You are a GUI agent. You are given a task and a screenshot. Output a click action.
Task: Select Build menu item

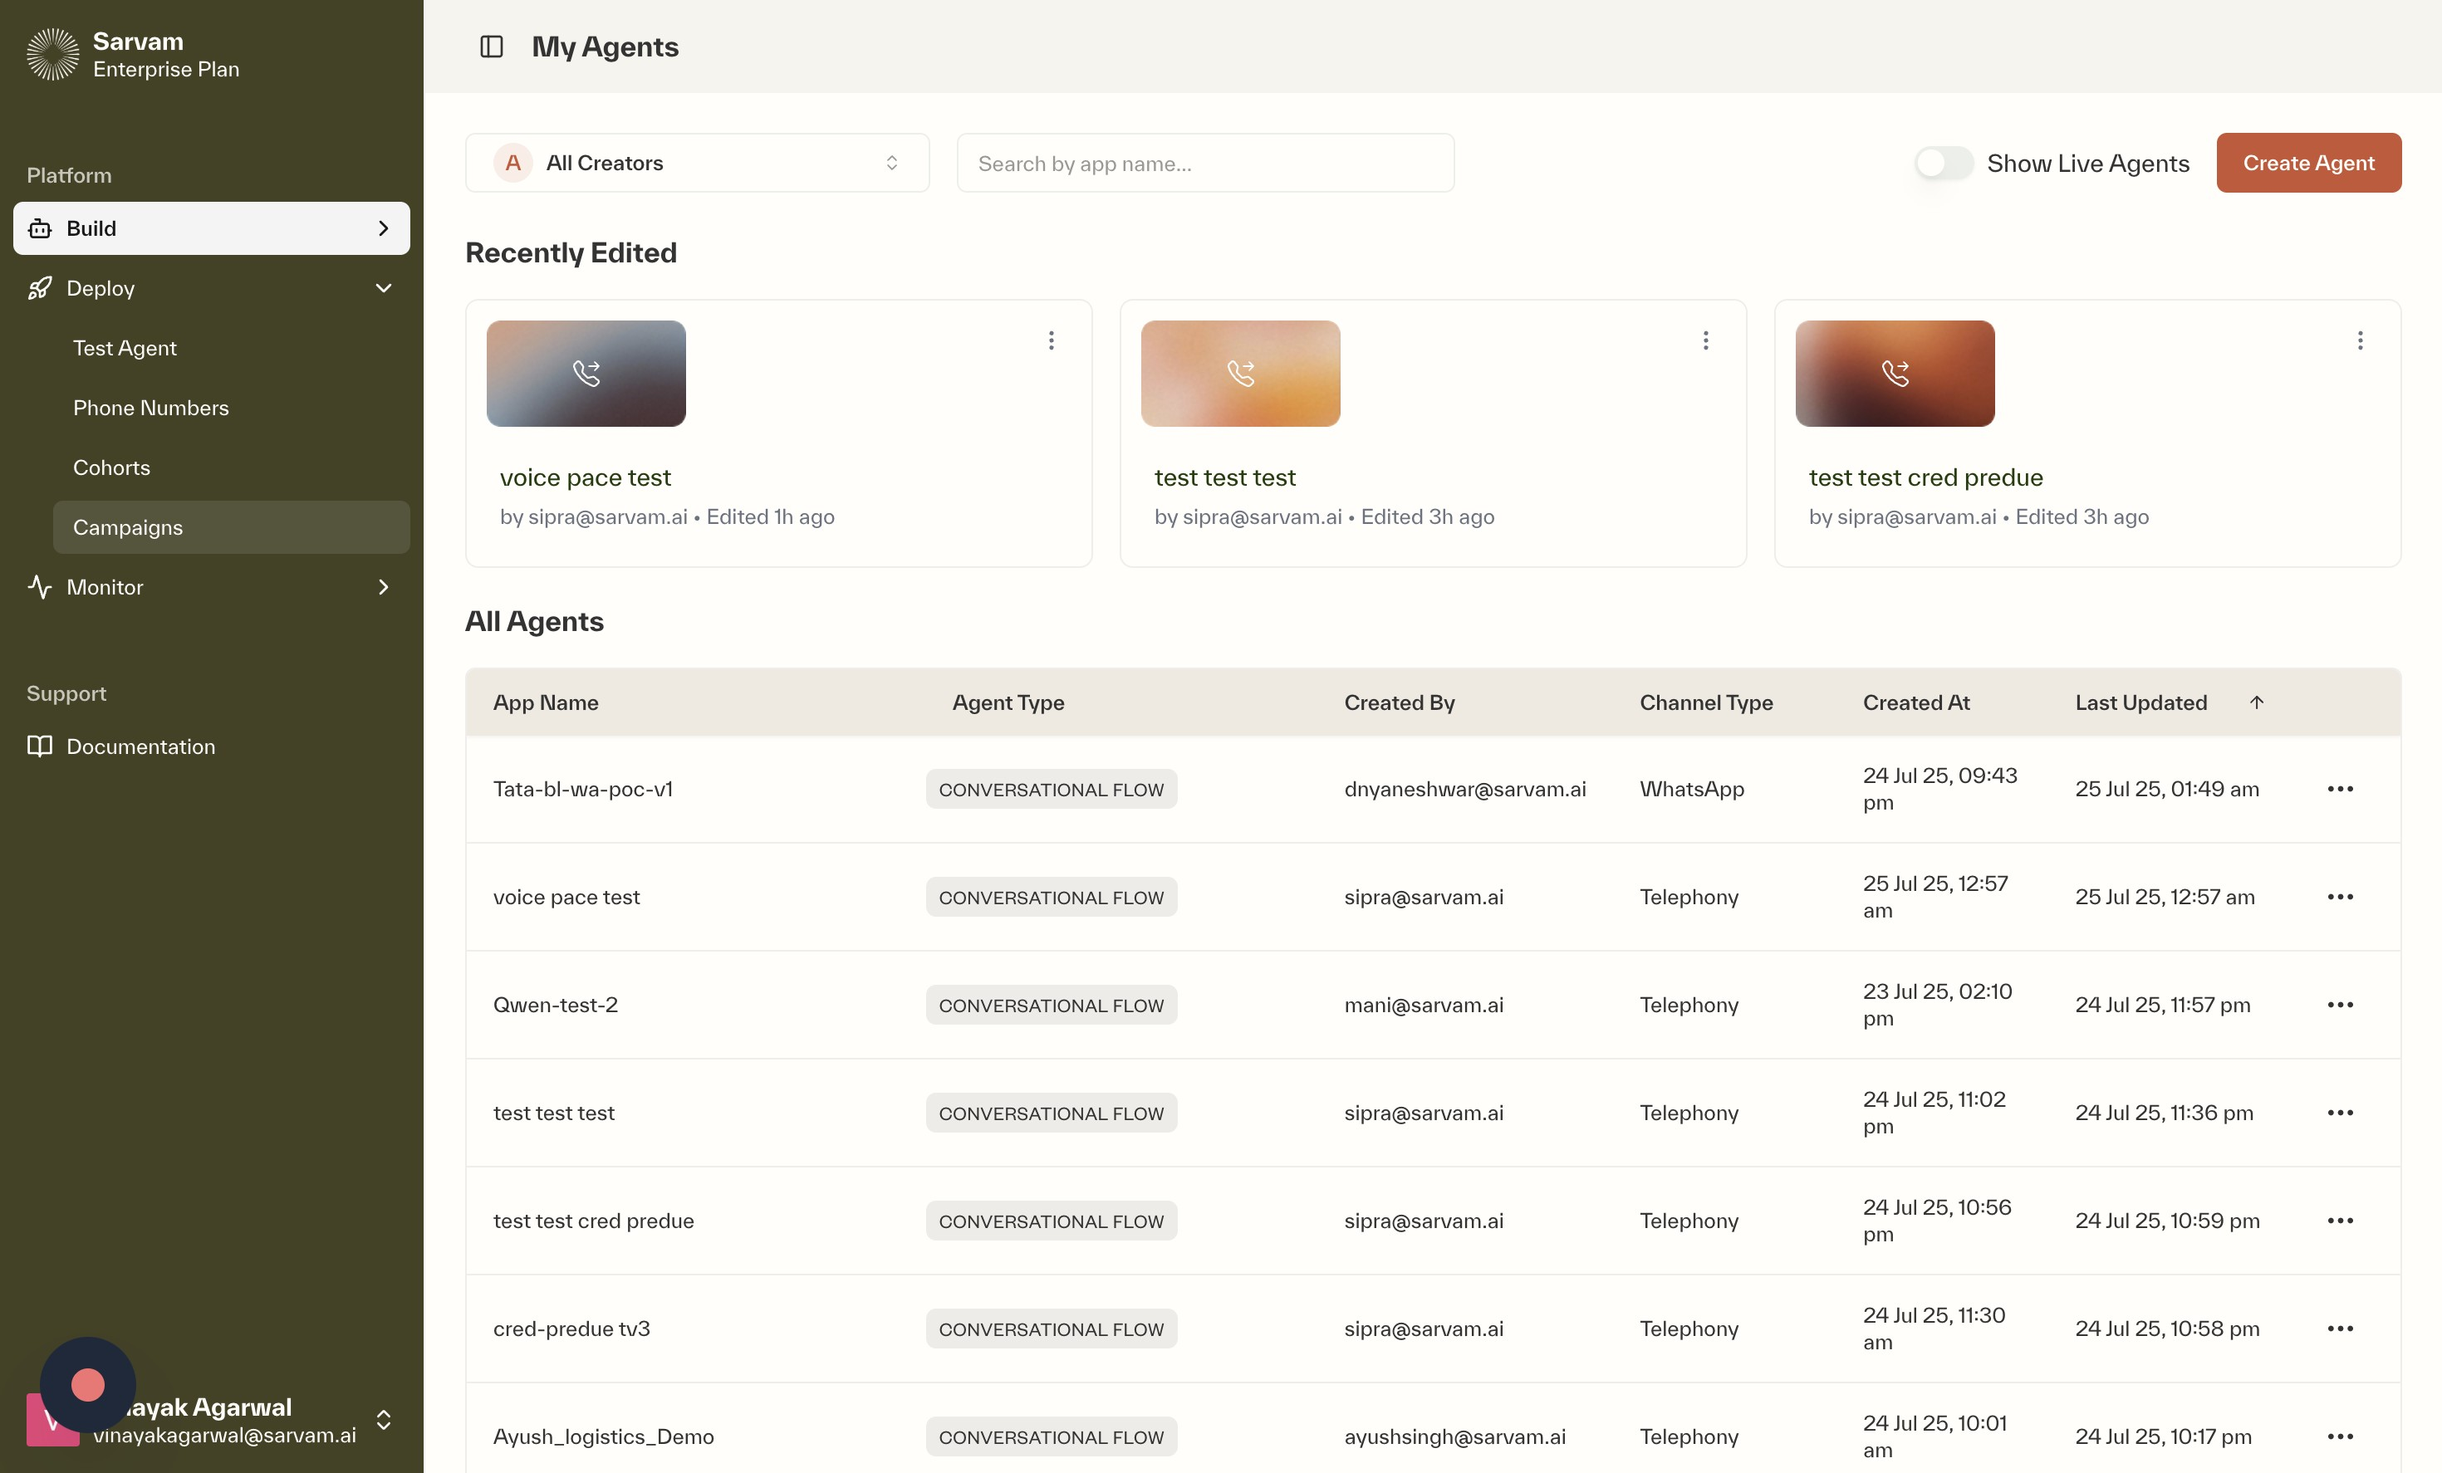coord(211,229)
